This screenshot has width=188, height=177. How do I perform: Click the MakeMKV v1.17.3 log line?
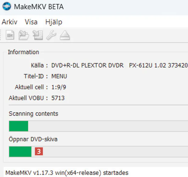[x=67, y=173]
